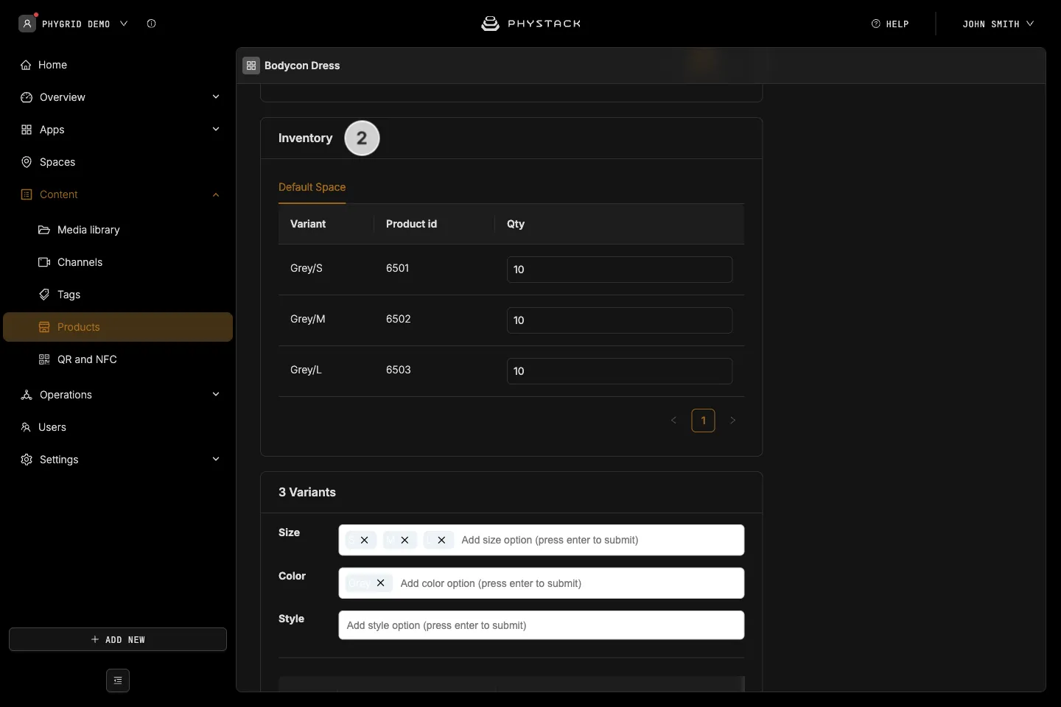Open the HELP link

click(x=890, y=24)
